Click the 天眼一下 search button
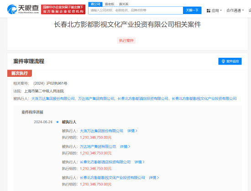Screen dimensions: 251x191 click(192, 10)
